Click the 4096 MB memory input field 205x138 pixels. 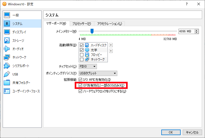186,31
